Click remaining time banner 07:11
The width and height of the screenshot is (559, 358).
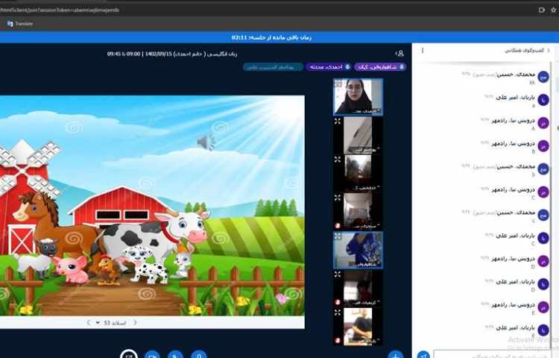pyautogui.click(x=271, y=37)
